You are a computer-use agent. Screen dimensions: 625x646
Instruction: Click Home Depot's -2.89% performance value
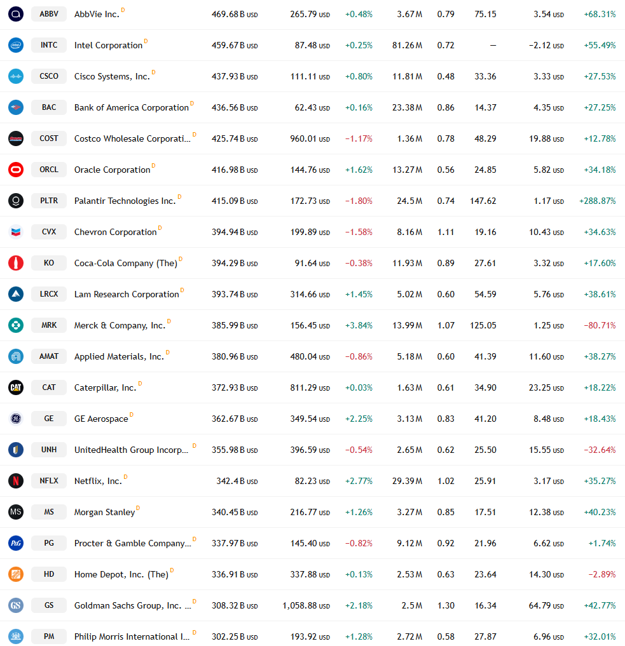tap(602, 574)
